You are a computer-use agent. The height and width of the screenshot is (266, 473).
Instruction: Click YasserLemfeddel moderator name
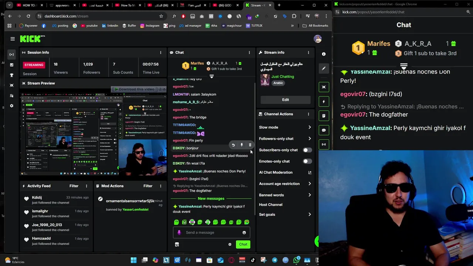coord(136,209)
